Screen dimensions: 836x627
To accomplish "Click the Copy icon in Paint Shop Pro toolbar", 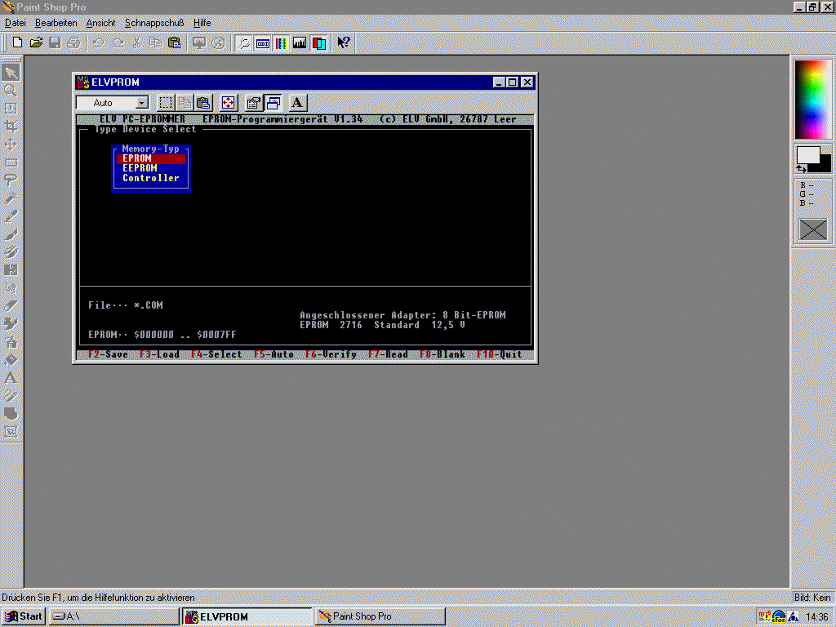I will [x=156, y=42].
